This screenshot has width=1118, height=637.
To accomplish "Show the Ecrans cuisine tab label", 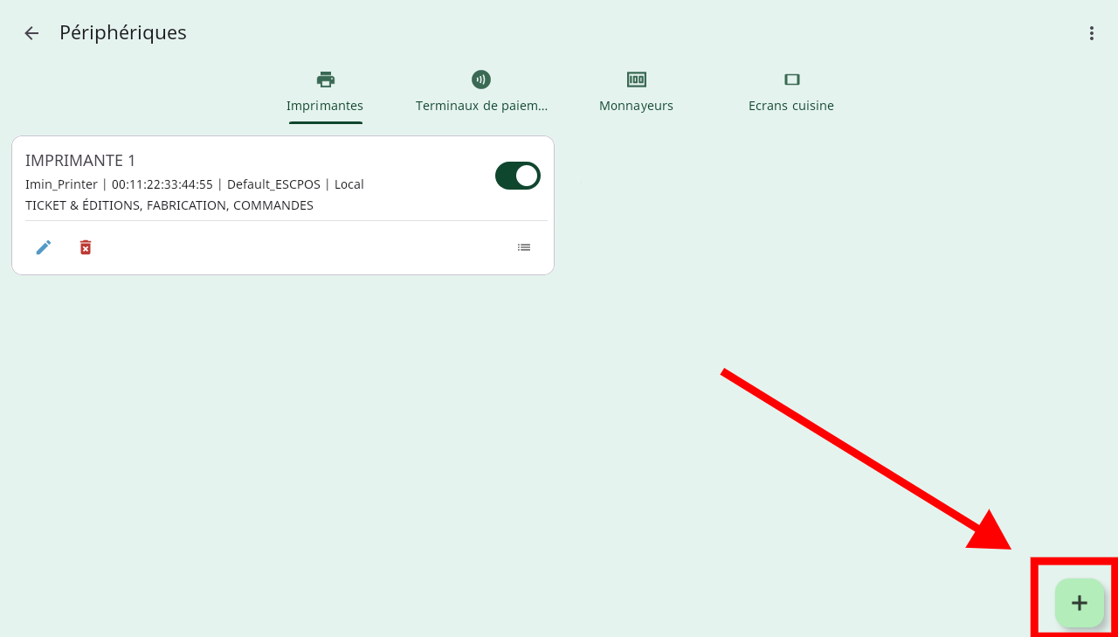I will tap(791, 106).
